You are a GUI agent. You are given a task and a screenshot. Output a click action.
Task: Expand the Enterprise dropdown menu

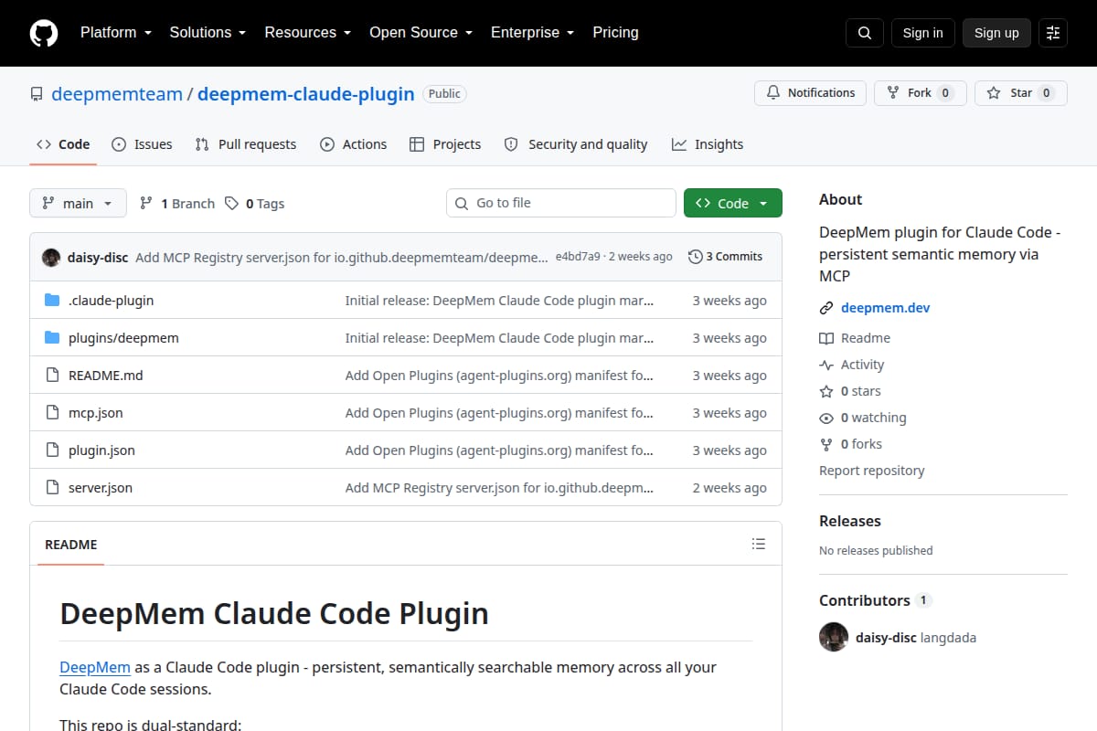coord(532,32)
